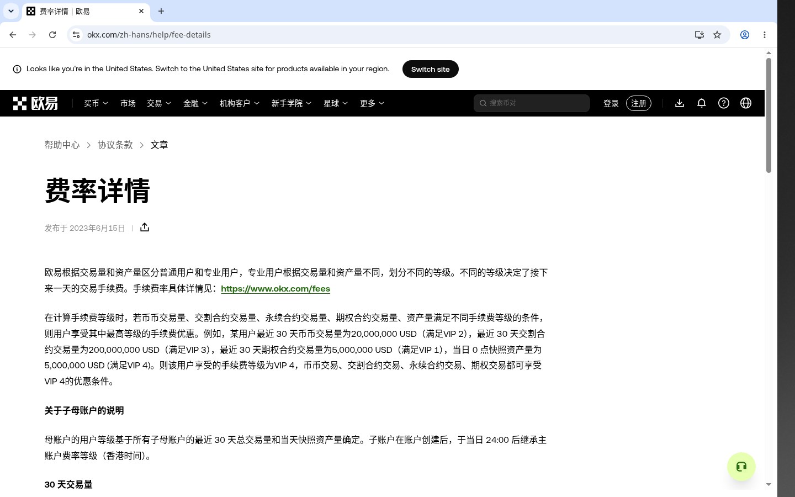Click the Switch site button

431,69
